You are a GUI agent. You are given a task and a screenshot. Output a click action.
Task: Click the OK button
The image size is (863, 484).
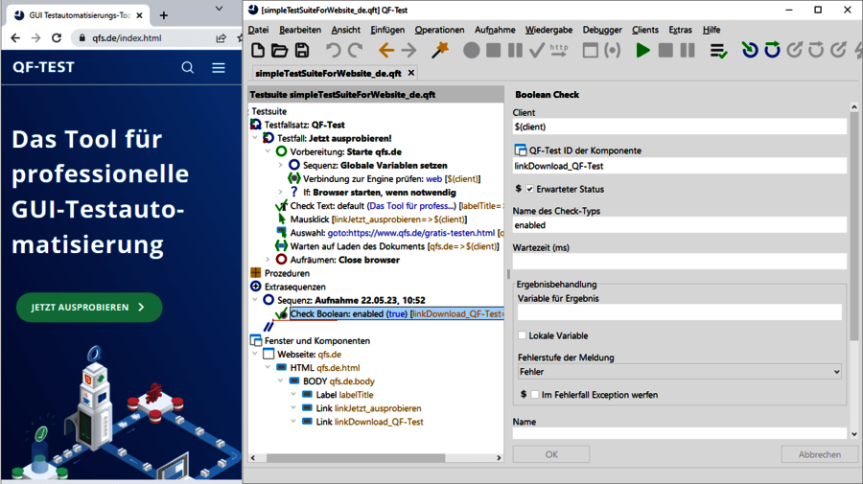(x=551, y=454)
